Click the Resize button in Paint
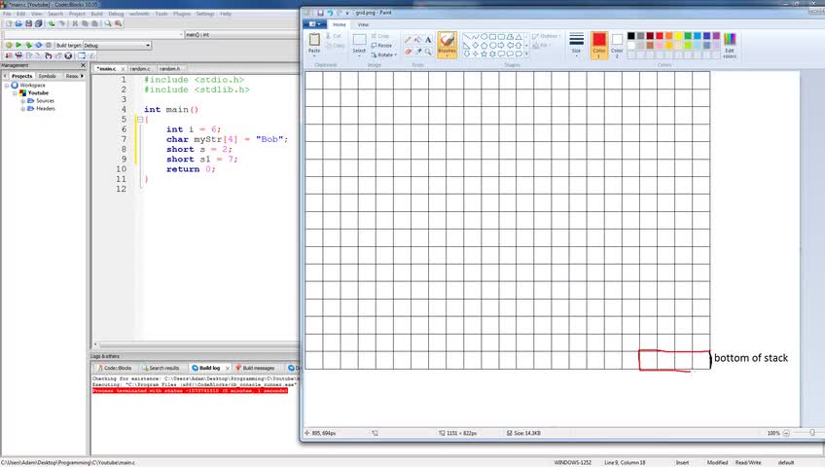 pyautogui.click(x=381, y=45)
